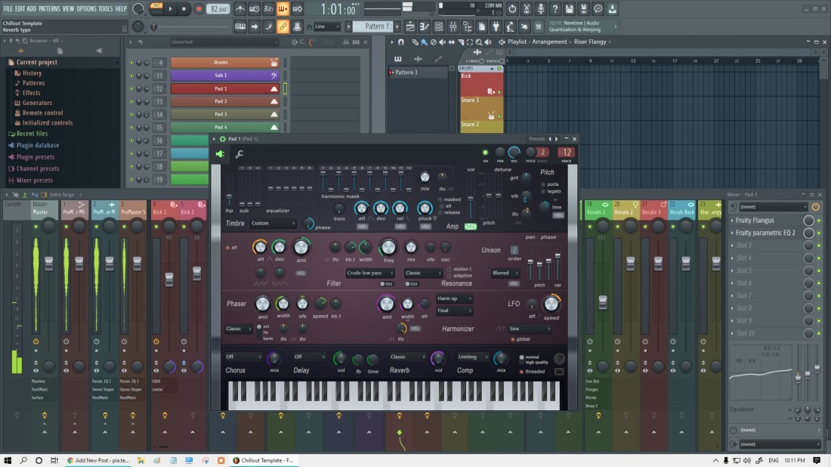Open Plugin database in browser
This screenshot has height=467, width=831.
tap(37, 145)
